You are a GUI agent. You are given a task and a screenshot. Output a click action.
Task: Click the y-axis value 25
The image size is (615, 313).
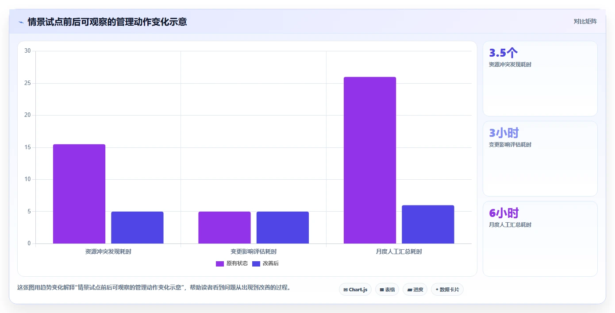tap(27, 83)
